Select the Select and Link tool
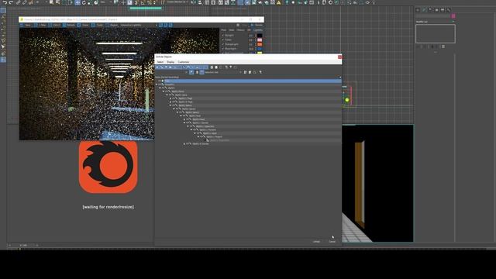The image size is (496, 279). click(x=19, y=2)
